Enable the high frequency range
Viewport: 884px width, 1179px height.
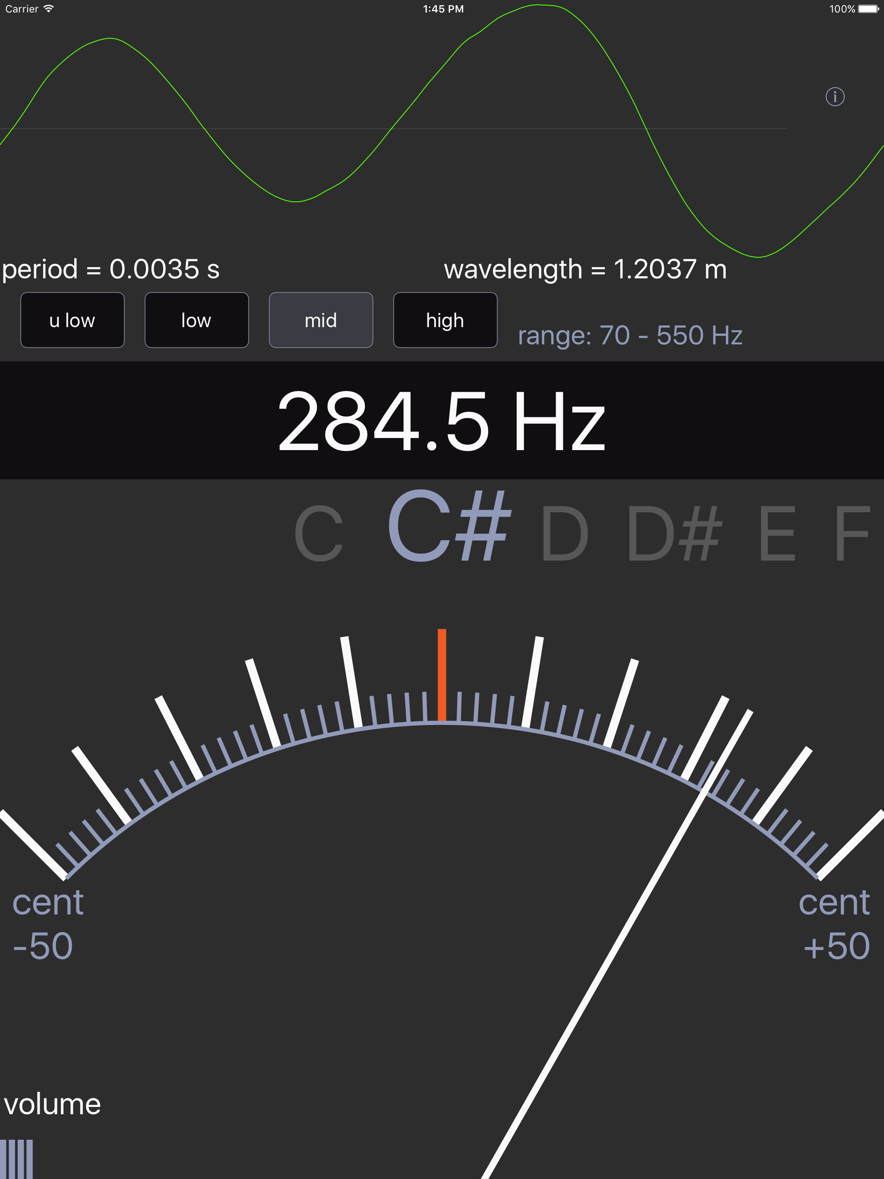click(445, 320)
